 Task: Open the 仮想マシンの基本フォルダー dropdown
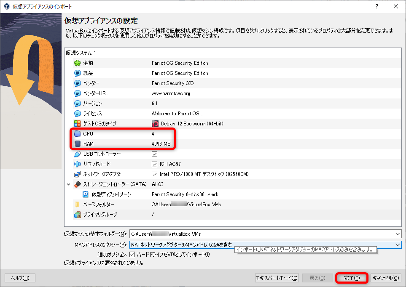[398, 234]
